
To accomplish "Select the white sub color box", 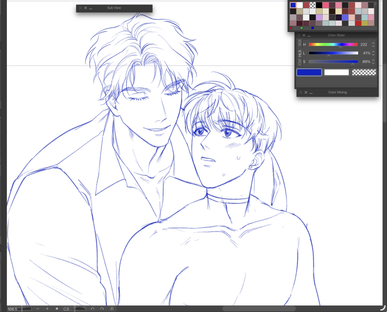I will click(x=336, y=72).
